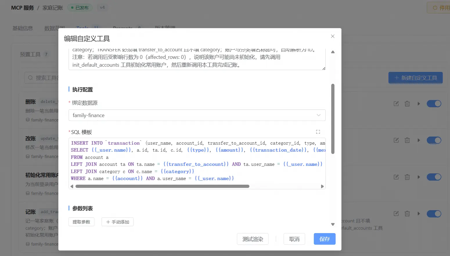450x256 pixels.
Task: Click the 参数列表 section heading
Action: pyautogui.click(x=82, y=208)
